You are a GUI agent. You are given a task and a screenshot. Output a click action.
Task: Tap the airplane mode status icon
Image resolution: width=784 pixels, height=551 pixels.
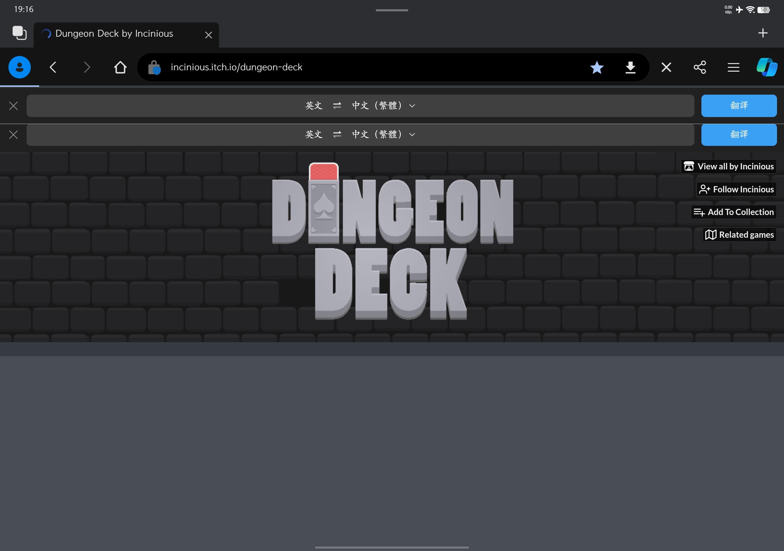[x=739, y=10]
